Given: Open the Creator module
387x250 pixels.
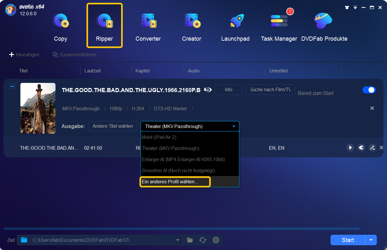Looking at the screenshot, I should 192,27.
